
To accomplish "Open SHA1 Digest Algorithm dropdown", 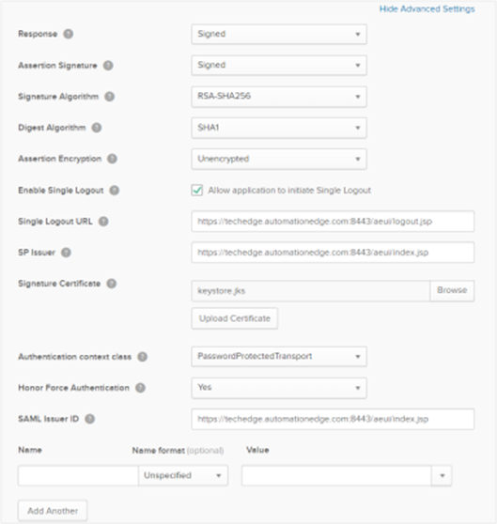I will [x=279, y=128].
